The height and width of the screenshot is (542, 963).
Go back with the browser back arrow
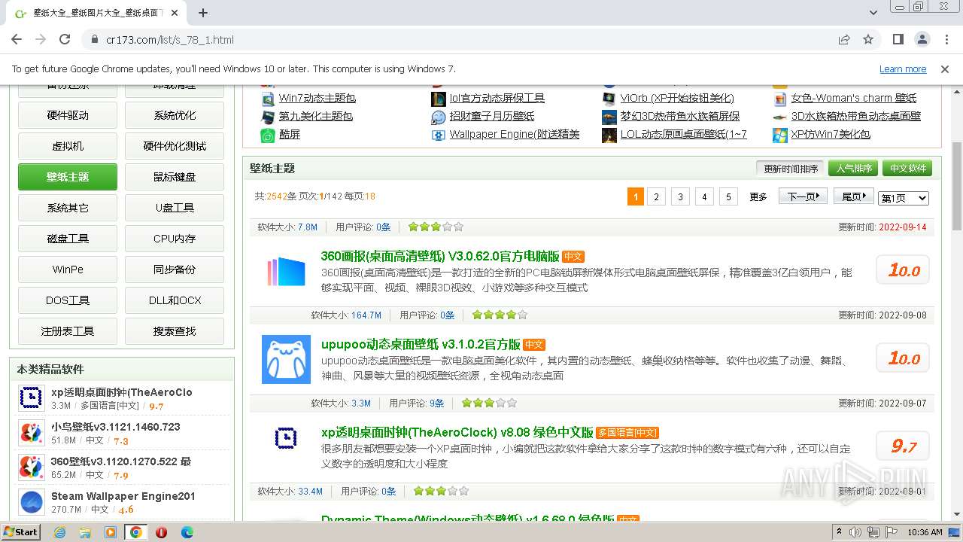pyautogui.click(x=17, y=40)
